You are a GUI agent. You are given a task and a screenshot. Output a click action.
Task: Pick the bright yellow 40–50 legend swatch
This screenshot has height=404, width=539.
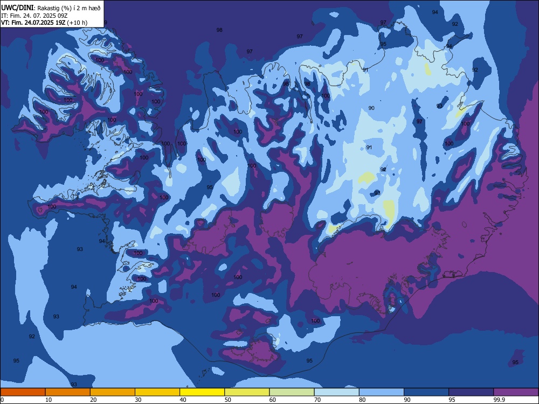(202, 392)
